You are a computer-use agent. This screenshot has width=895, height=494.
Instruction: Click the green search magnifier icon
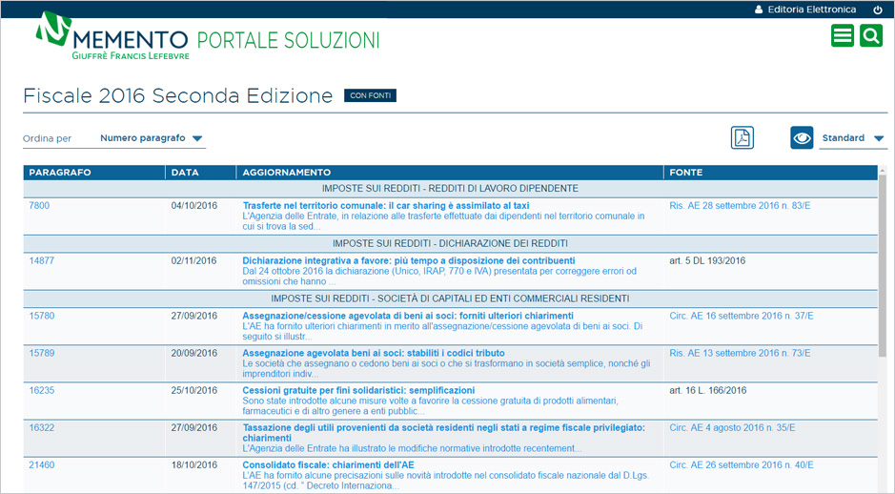click(871, 36)
